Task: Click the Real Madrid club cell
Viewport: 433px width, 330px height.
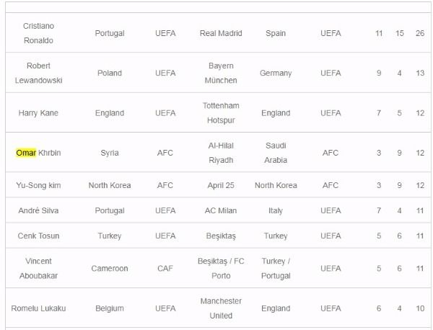Action: pos(221,33)
